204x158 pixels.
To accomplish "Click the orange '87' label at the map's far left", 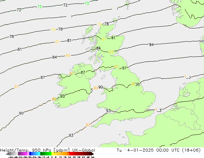I will tap(16, 86).
